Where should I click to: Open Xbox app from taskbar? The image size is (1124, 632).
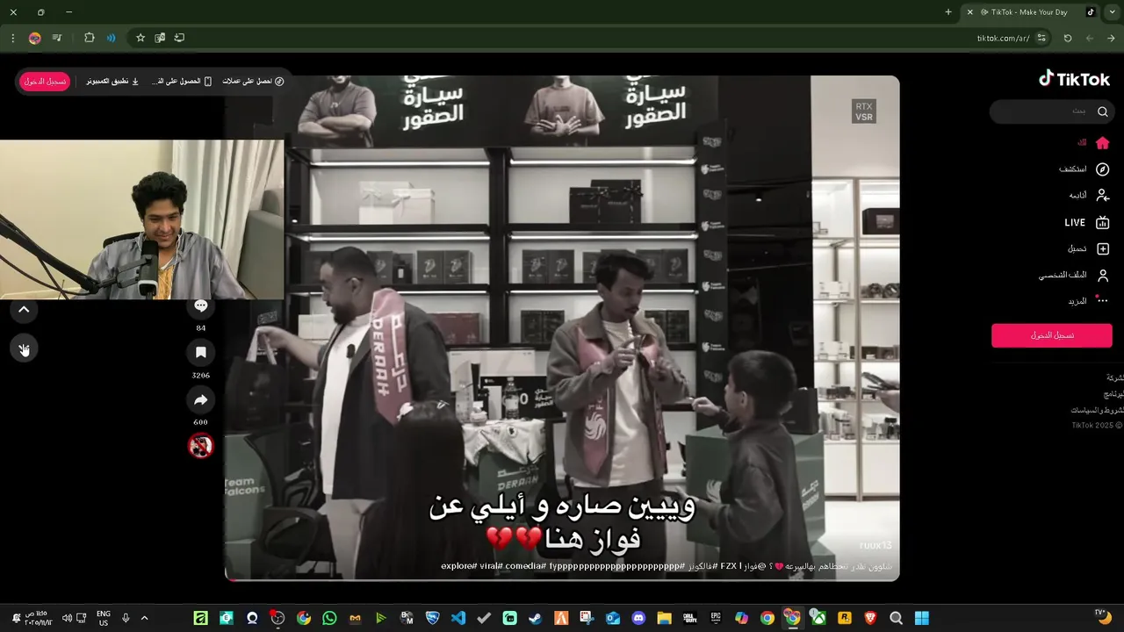click(818, 618)
